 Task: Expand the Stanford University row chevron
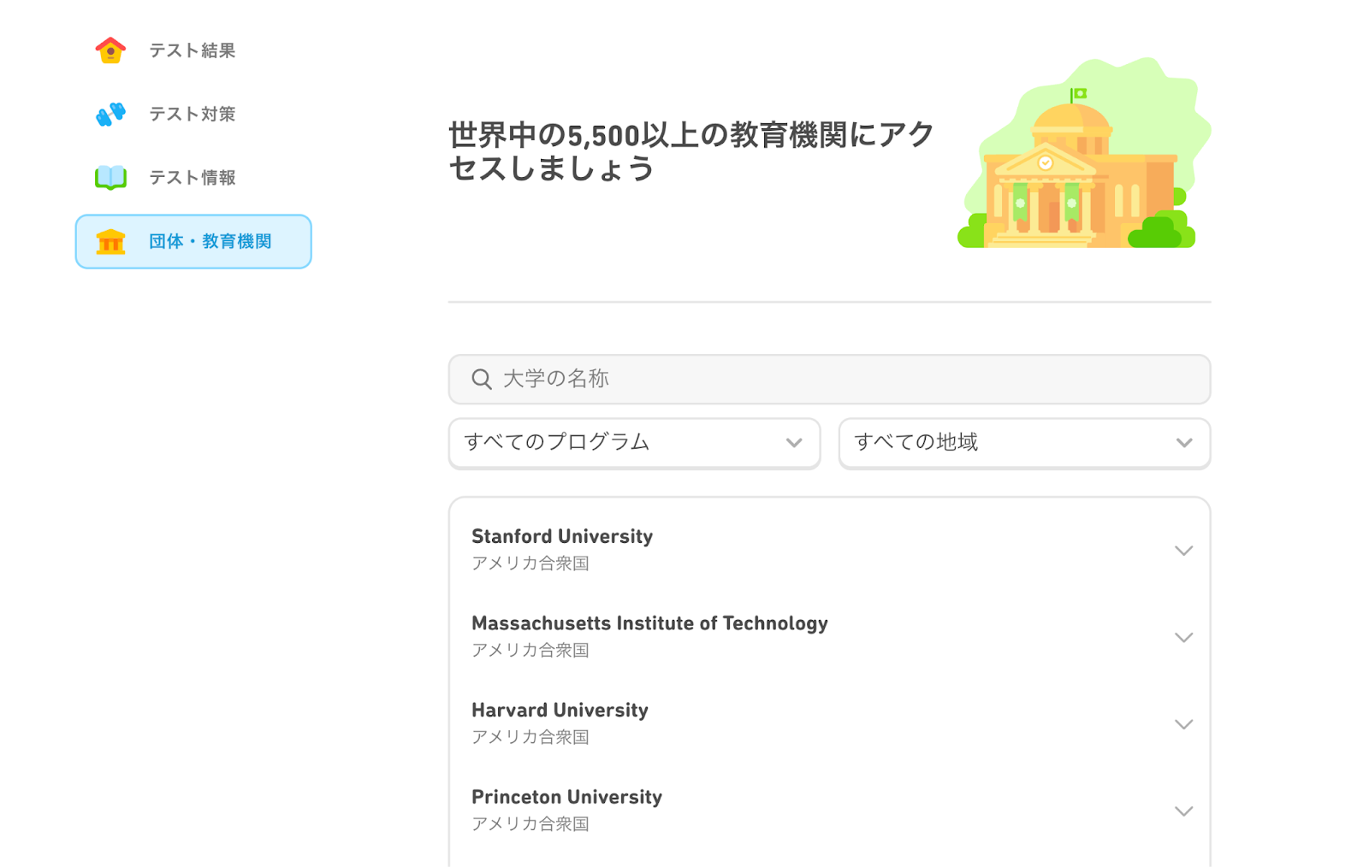[x=1183, y=551]
